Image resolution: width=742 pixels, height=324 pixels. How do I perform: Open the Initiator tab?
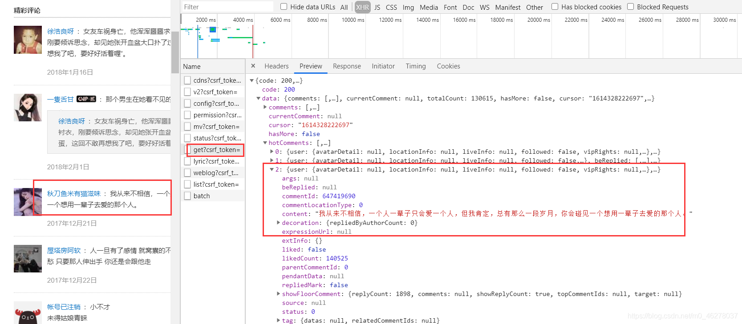click(x=383, y=66)
